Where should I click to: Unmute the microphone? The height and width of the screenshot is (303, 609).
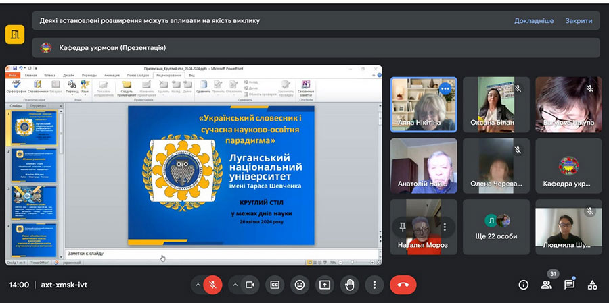(212, 285)
